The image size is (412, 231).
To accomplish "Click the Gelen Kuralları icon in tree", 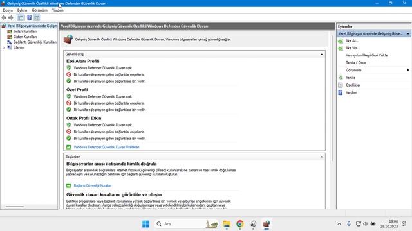I will (10, 31).
